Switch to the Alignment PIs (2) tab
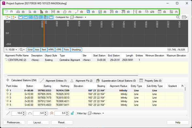 pyautogui.click(x=81, y=81)
